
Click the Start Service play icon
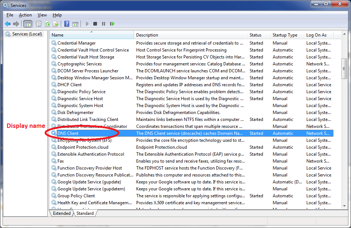87,24
